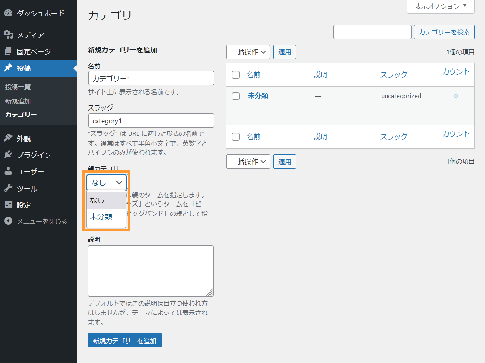Open the 一括操作 dropdown above the table
The image size is (485, 363).
(248, 52)
